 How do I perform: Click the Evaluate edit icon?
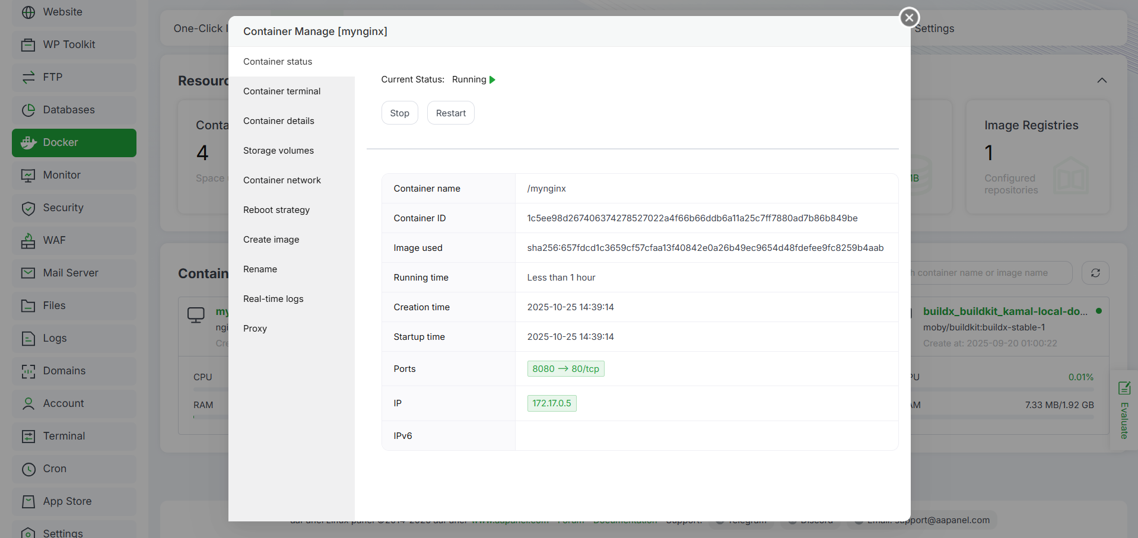(x=1124, y=389)
